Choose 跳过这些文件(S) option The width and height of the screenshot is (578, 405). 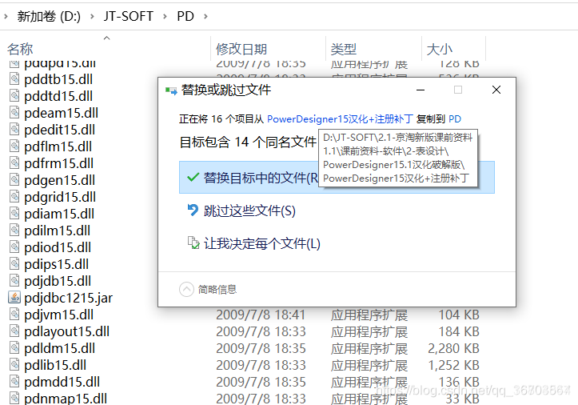coord(241,211)
